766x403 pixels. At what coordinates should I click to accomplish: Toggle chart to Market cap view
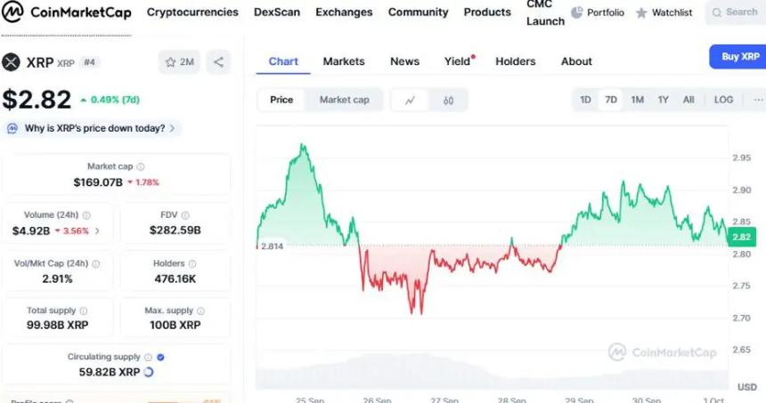tap(344, 100)
